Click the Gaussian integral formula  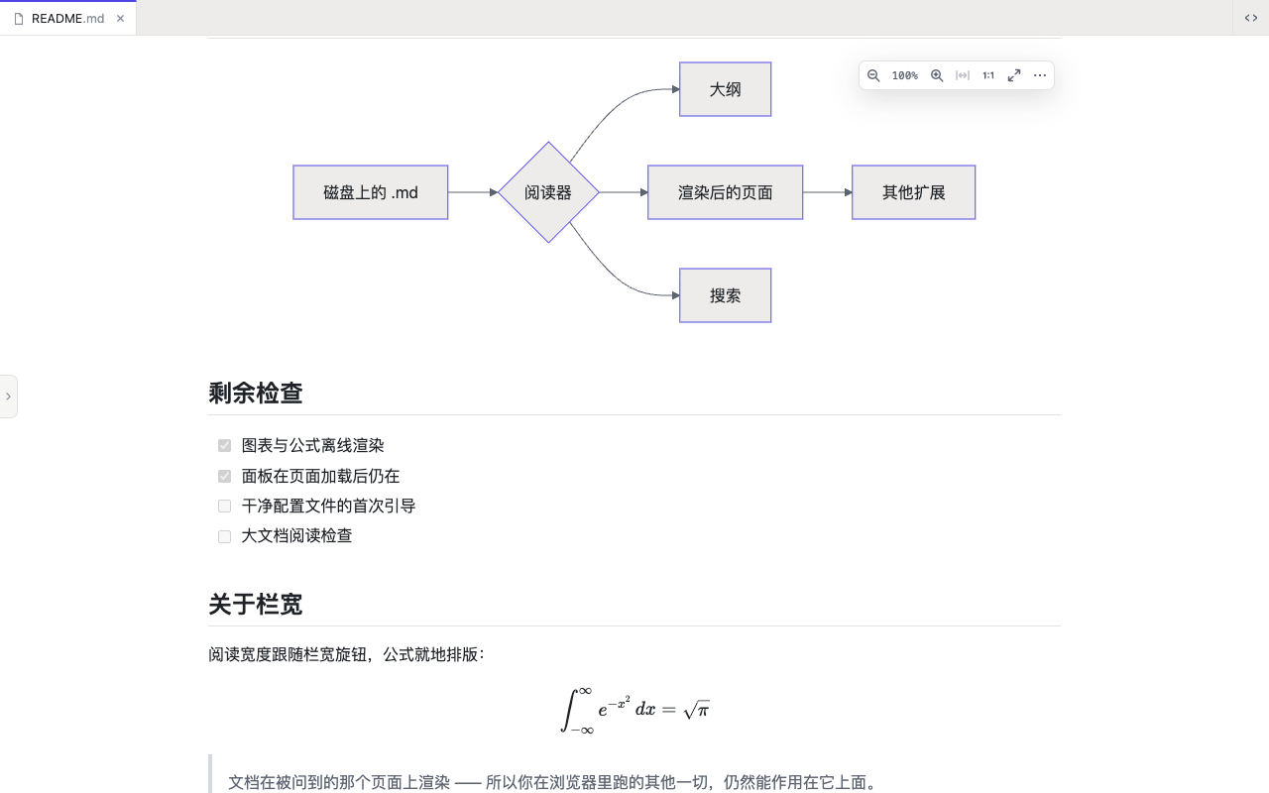[x=634, y=709]
